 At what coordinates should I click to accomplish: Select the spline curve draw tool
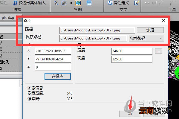56,3
